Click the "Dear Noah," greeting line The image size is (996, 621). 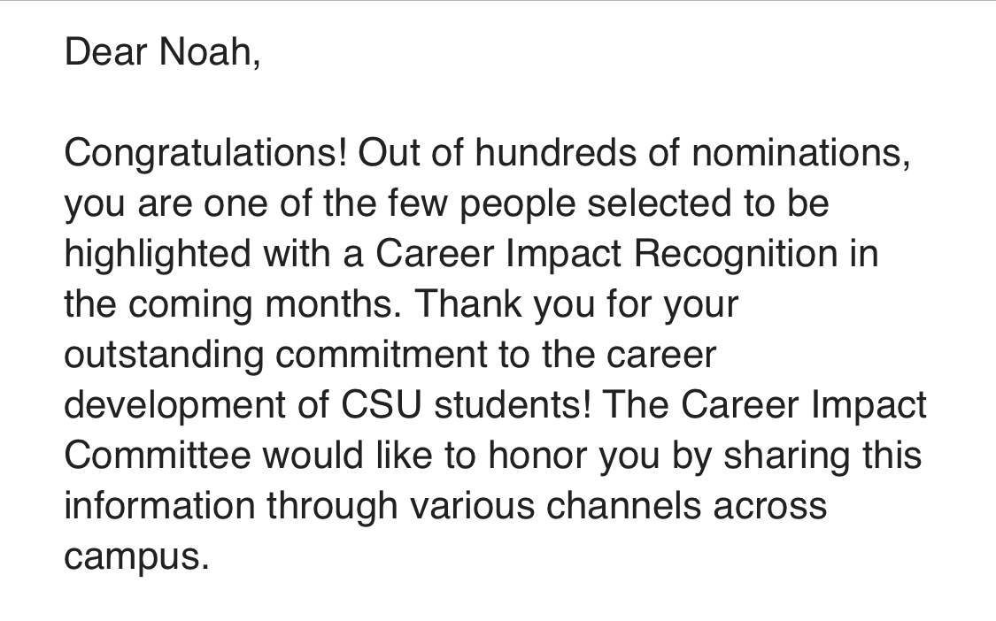point(162,53)
